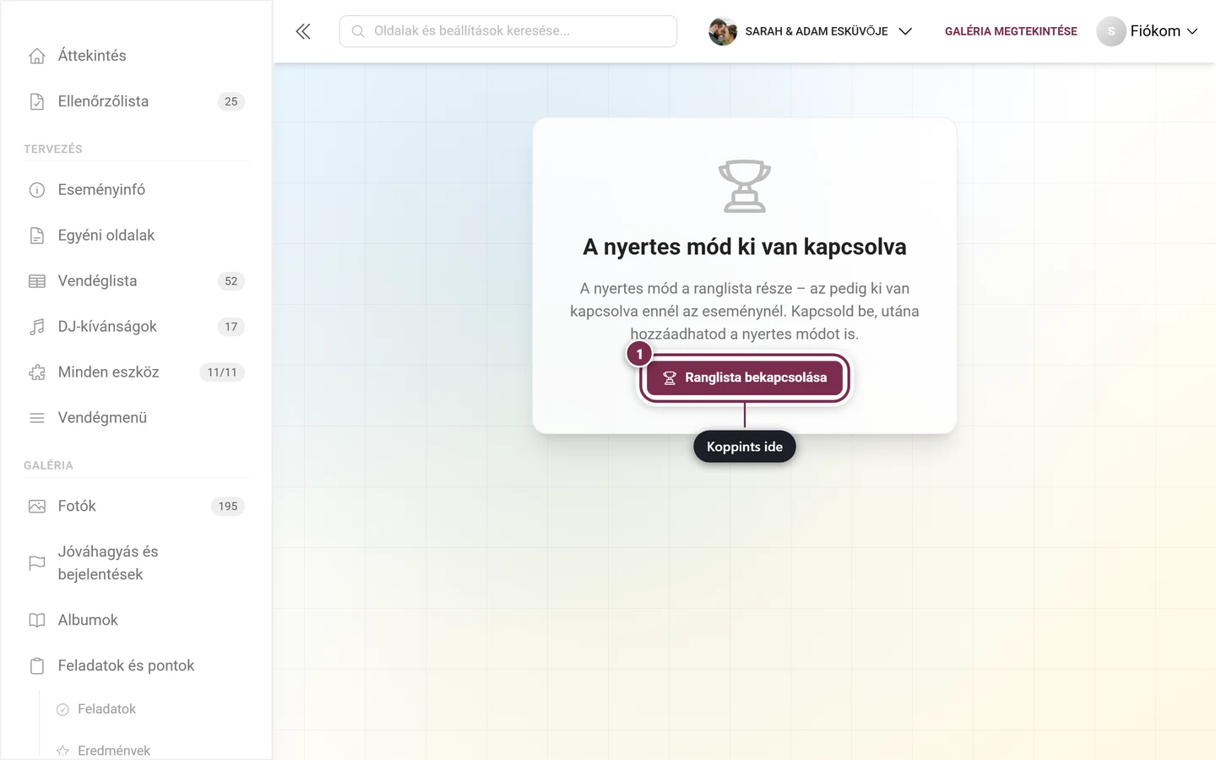1216x760 pixels.
Task: Click the Ellenőrzőlista 25 badge
Action: pyautogui.click(x=231, y=101)
